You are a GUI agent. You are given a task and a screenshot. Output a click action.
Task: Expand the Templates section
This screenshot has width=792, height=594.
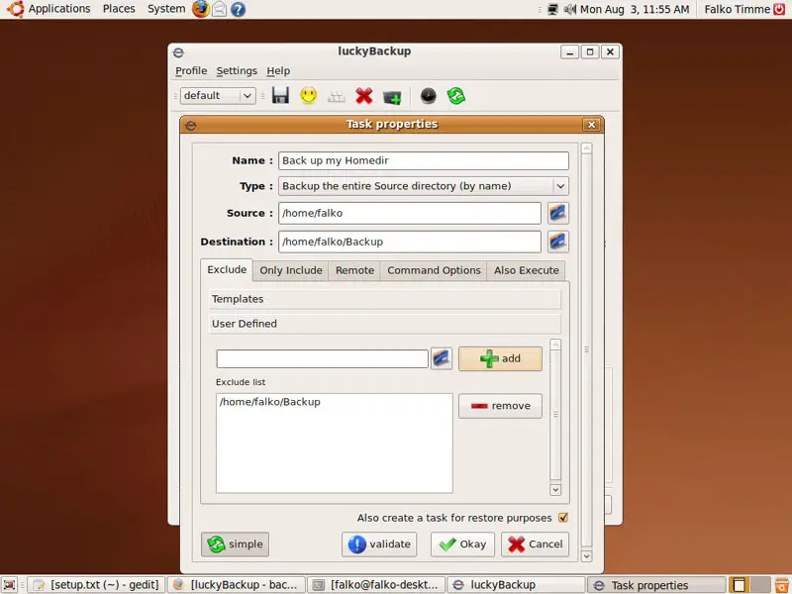click(384, 299)
